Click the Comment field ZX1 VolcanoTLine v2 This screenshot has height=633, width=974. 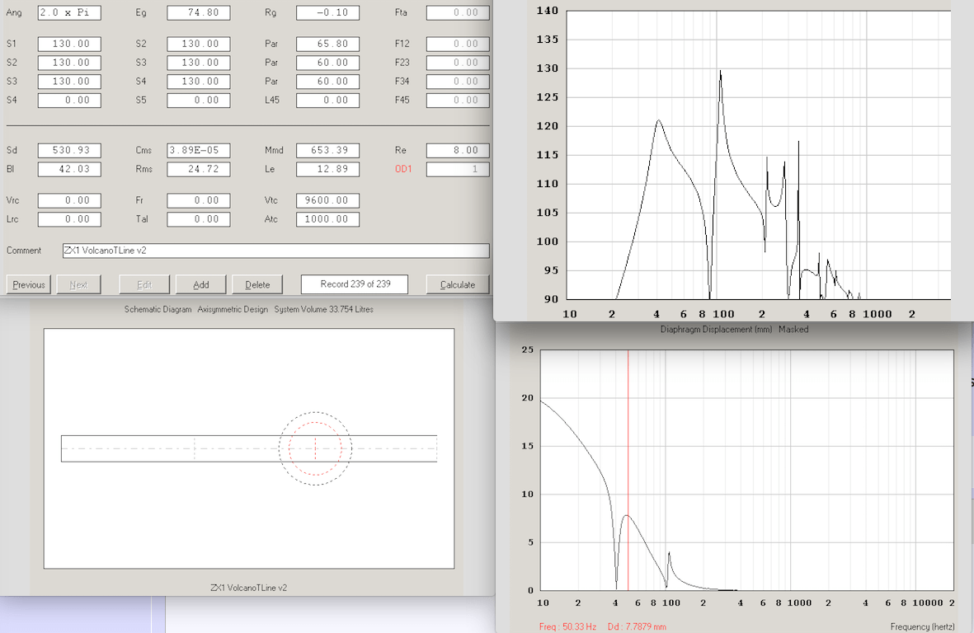(x=275, y=251)
